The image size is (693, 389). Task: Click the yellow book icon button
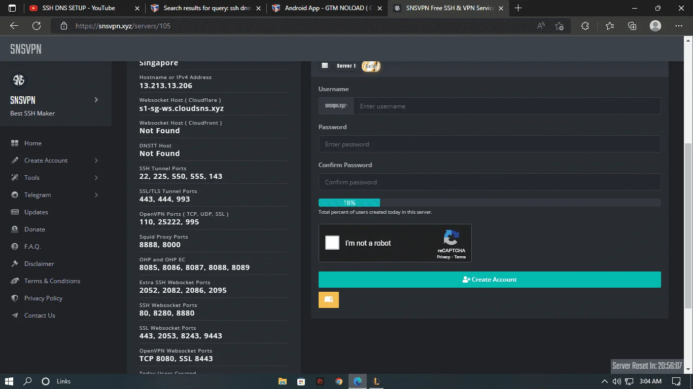(x=329, y=300)
